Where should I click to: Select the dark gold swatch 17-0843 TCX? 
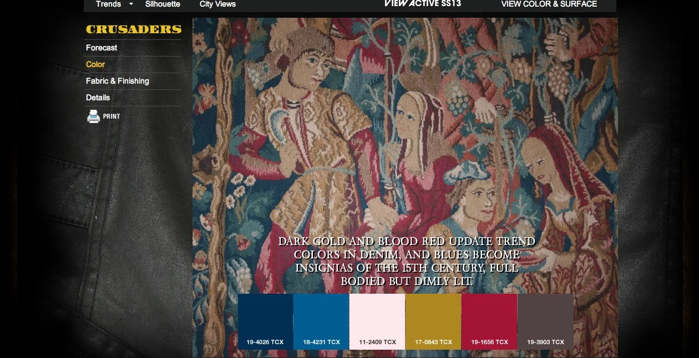pyautogui.click(x=433, y=322)
